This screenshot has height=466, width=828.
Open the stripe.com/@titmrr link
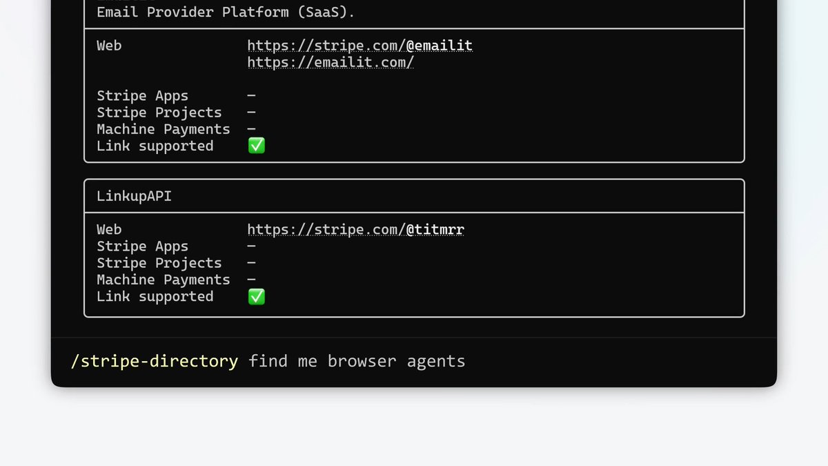(355, 230)
